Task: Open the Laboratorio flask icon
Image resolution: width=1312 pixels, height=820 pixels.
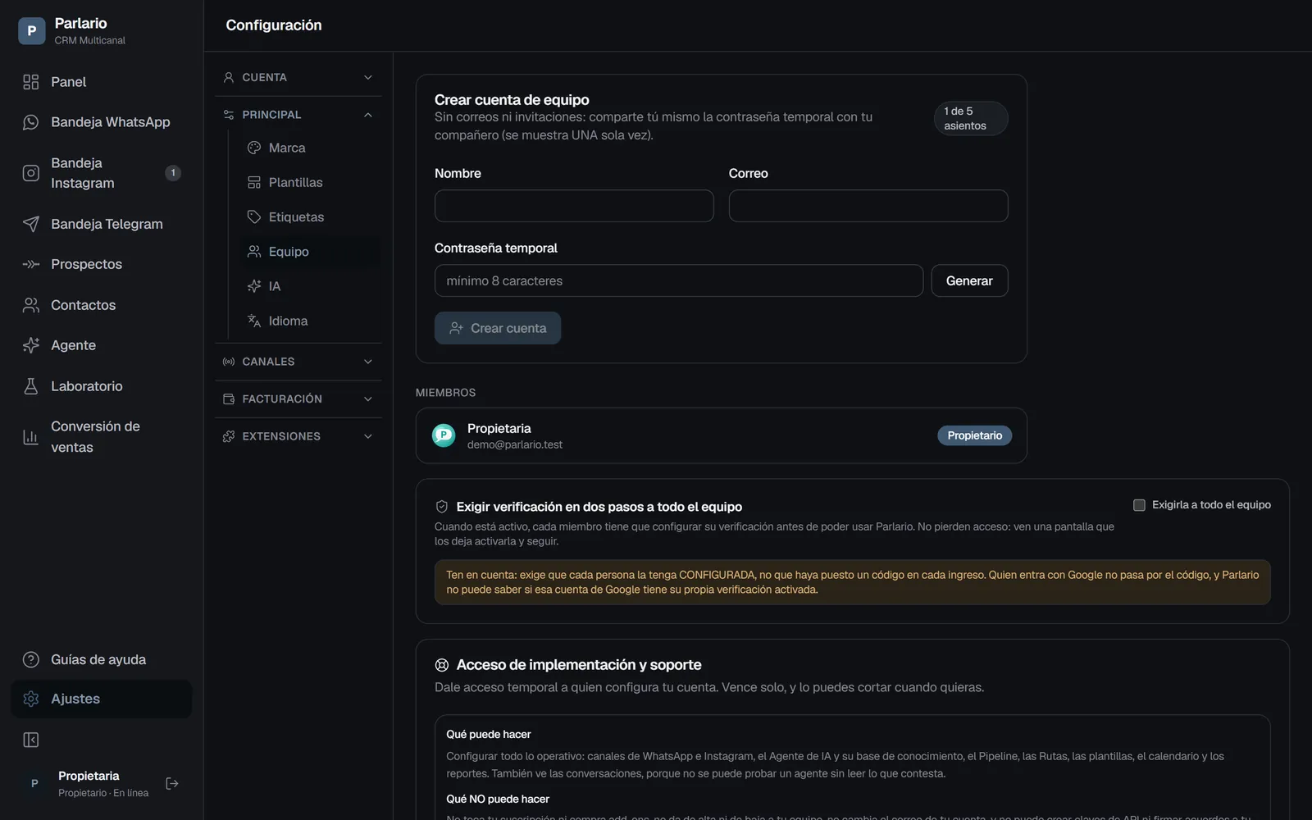Action: click(30, 386)
